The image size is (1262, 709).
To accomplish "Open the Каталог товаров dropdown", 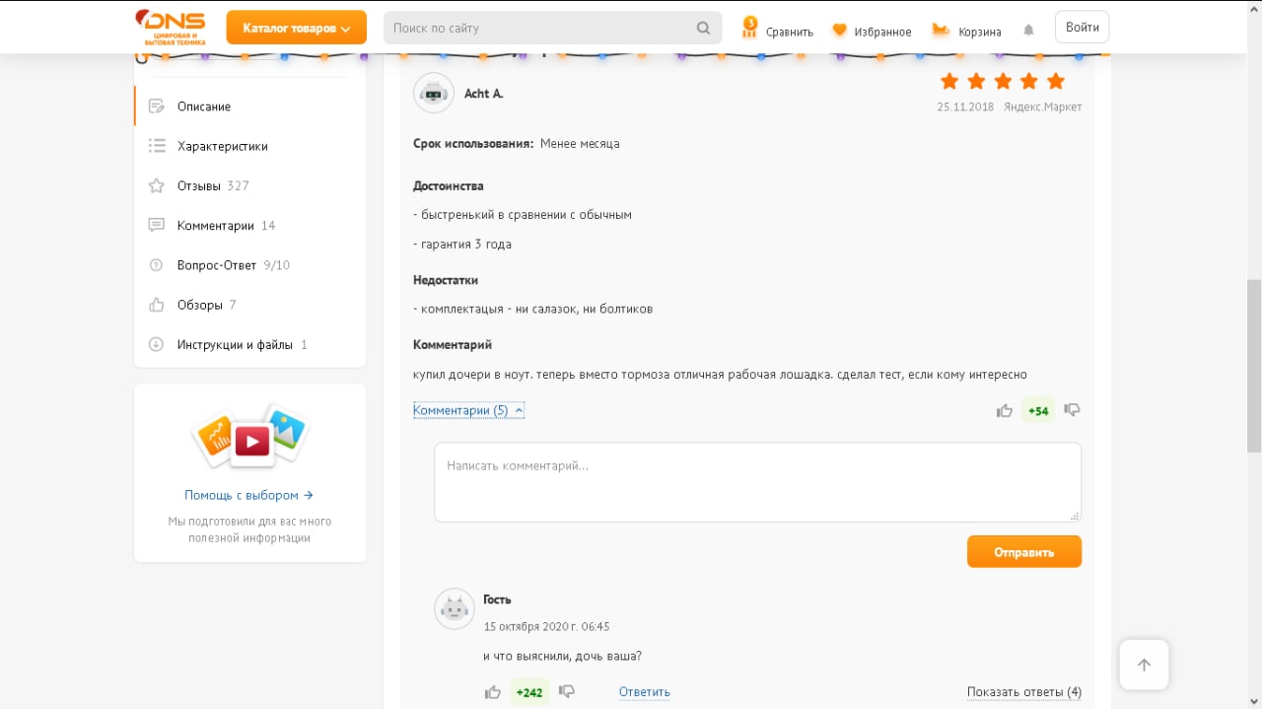I will point(296,28).
